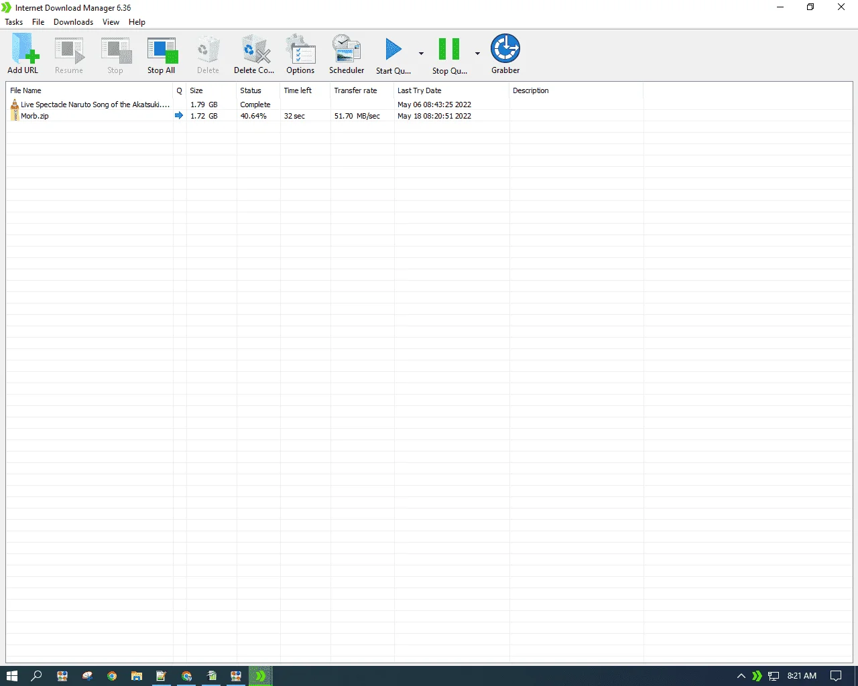
Task: Open the Windows Start menu
Action: click(x=12, y=676)
